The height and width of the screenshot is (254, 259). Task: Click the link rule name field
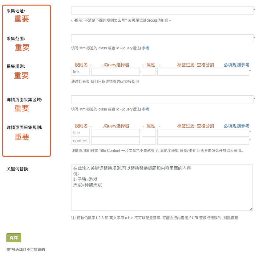click(80, 72)
